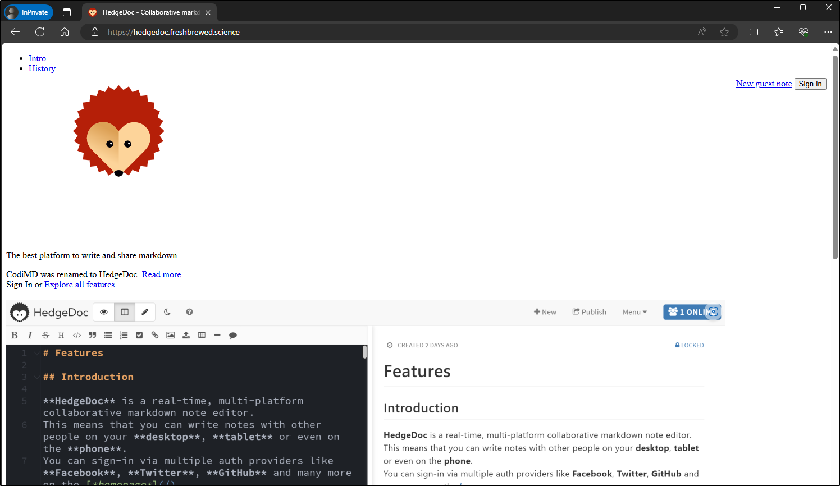Go to the browser home page
840x486 pixels.
coord(65,32)
